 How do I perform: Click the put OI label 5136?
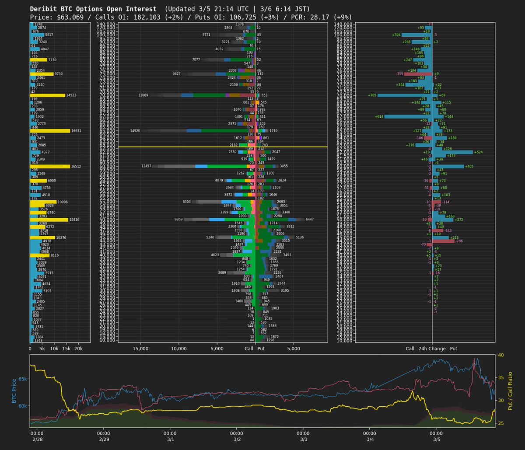click(x=300, y=237)
